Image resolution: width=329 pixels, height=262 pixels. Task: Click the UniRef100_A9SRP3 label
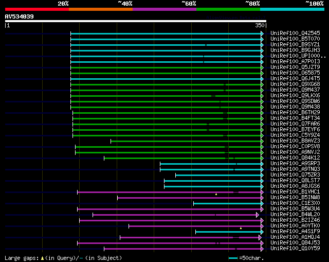(295, 164)
